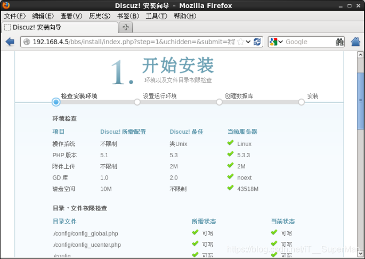Image resolution: width=365 pixels, height=259 pixels.
Task: Click the 创建数据库 step marker
Action: coord(220,102)
